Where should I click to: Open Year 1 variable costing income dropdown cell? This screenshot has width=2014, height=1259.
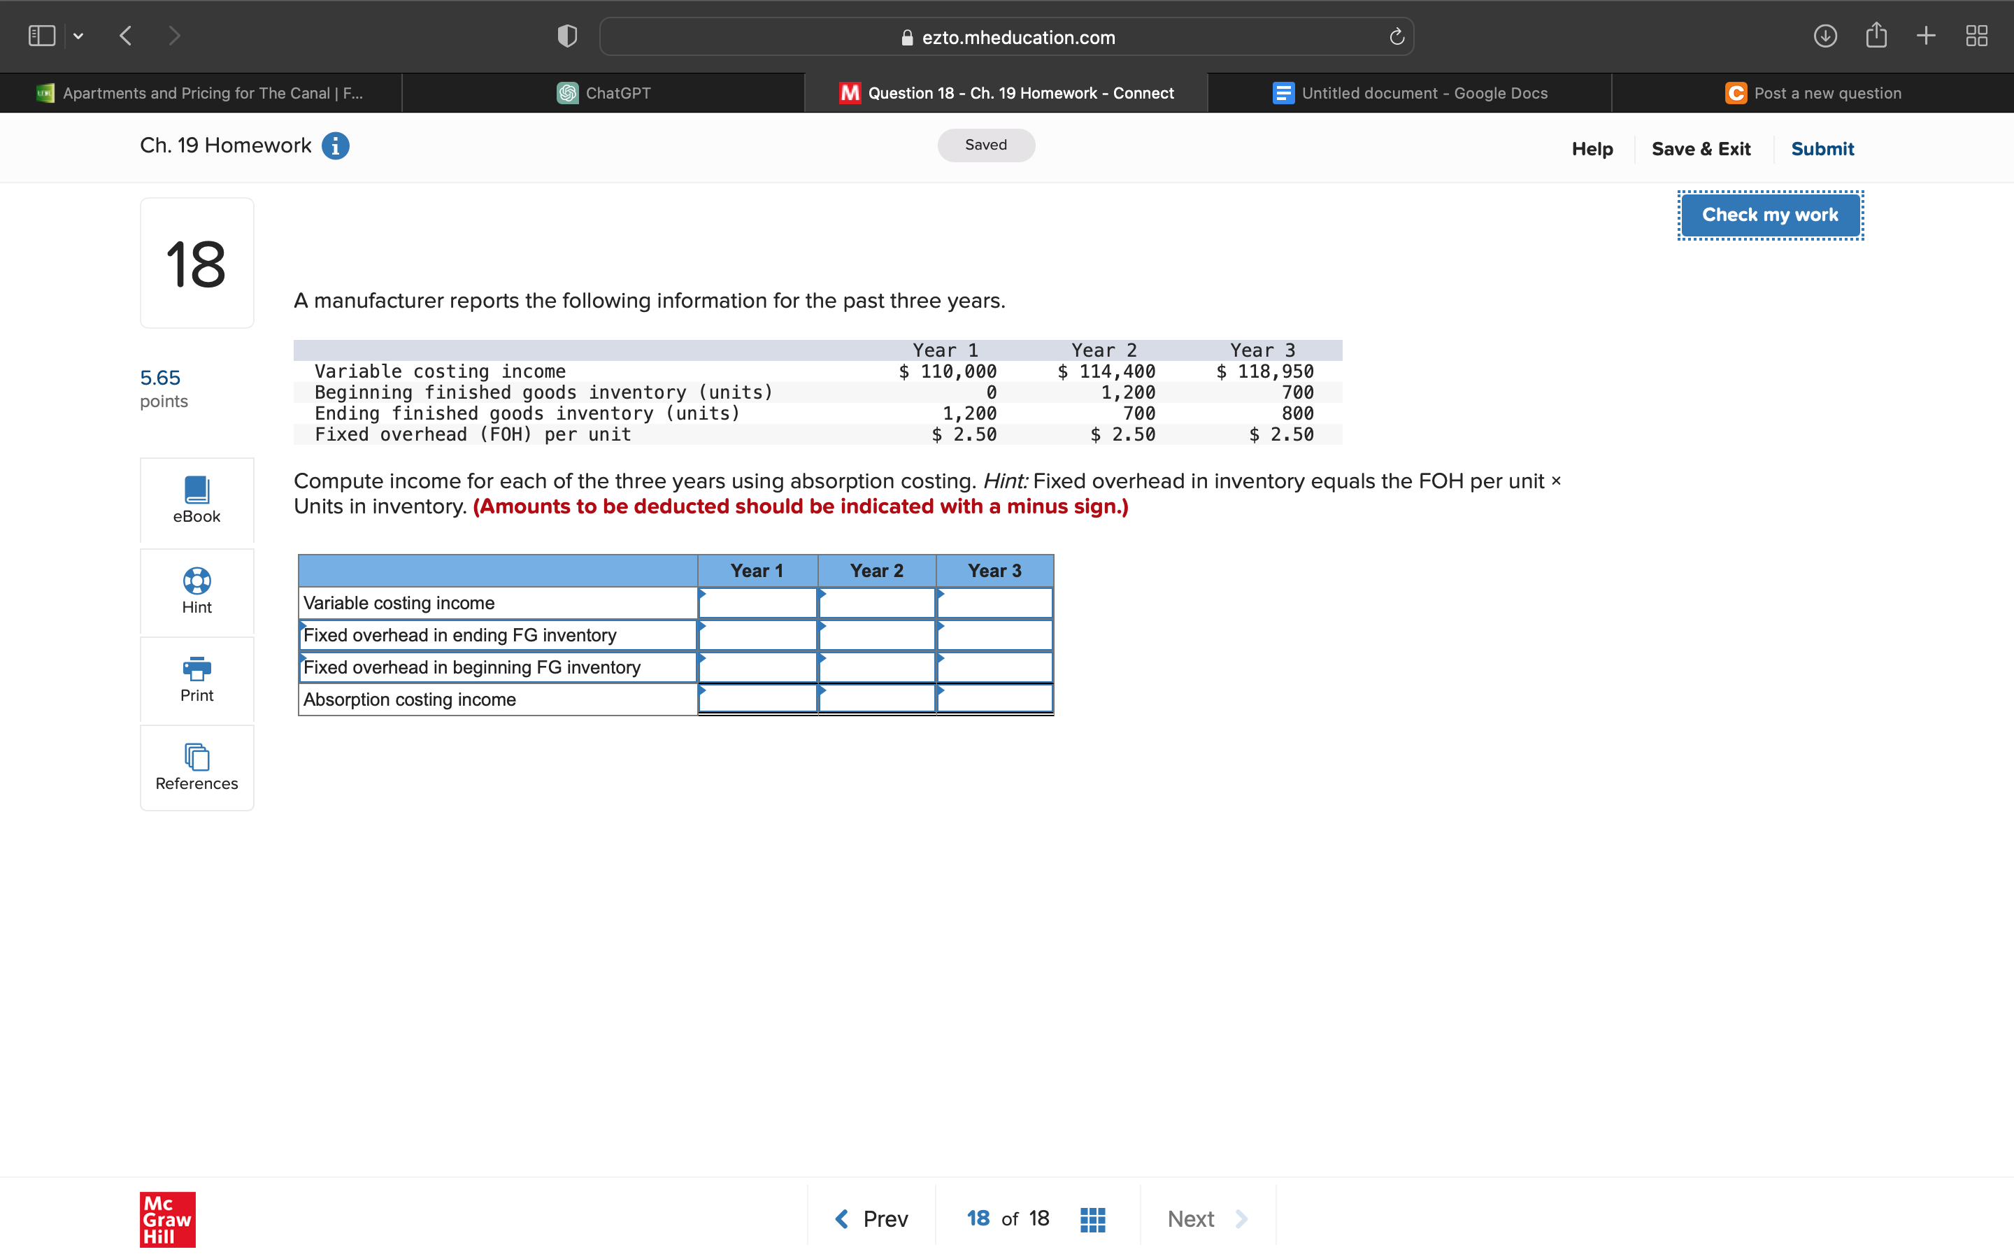point(757,603)
